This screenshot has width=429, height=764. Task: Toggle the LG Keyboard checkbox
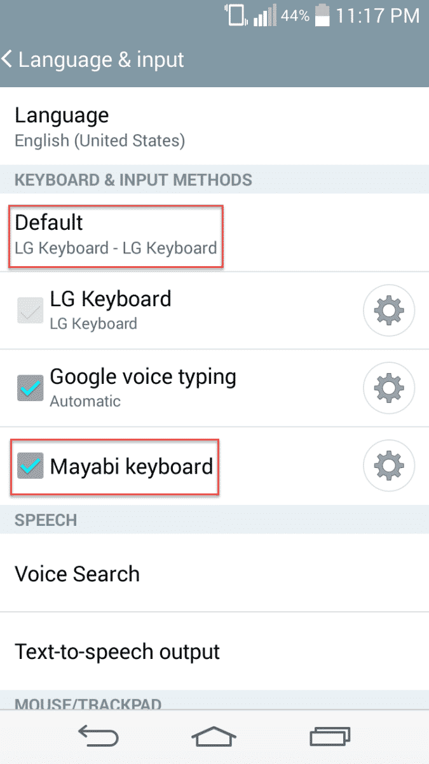click(30, 311)
